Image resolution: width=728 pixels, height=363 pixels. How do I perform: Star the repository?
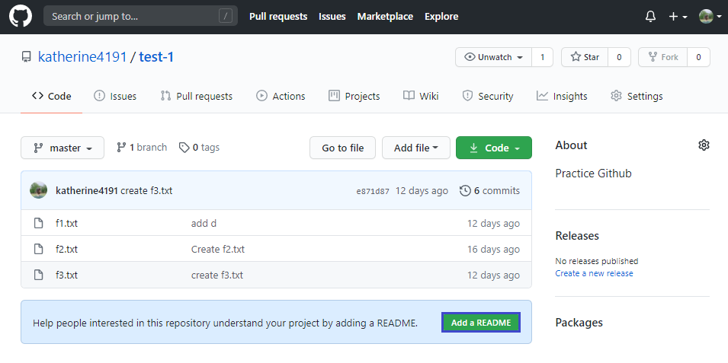[585, 57]
